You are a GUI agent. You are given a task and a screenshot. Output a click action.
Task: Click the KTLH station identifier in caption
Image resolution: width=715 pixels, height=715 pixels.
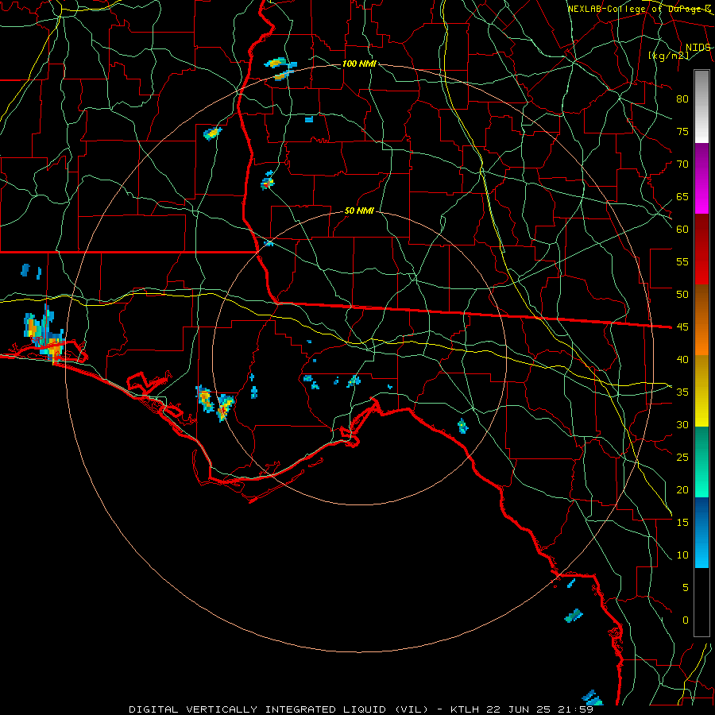pos(465,709)
